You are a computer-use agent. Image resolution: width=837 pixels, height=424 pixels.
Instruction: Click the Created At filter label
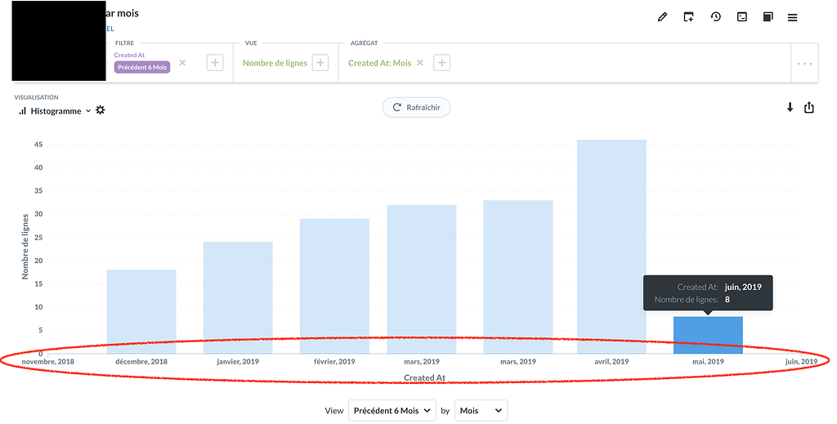129,55
